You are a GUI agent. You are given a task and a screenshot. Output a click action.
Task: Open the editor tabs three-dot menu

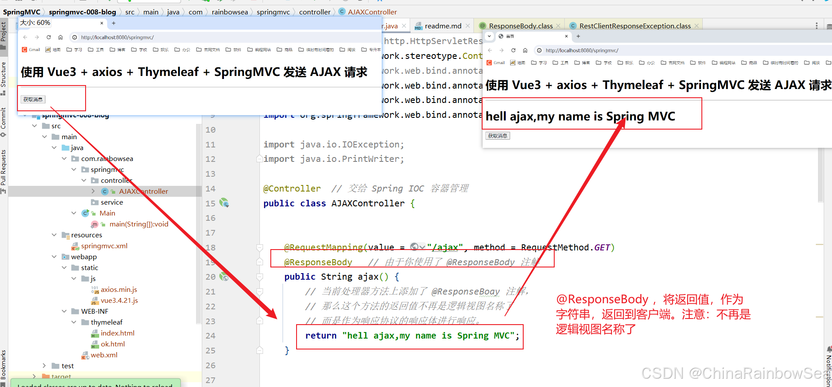coord(817,26)
